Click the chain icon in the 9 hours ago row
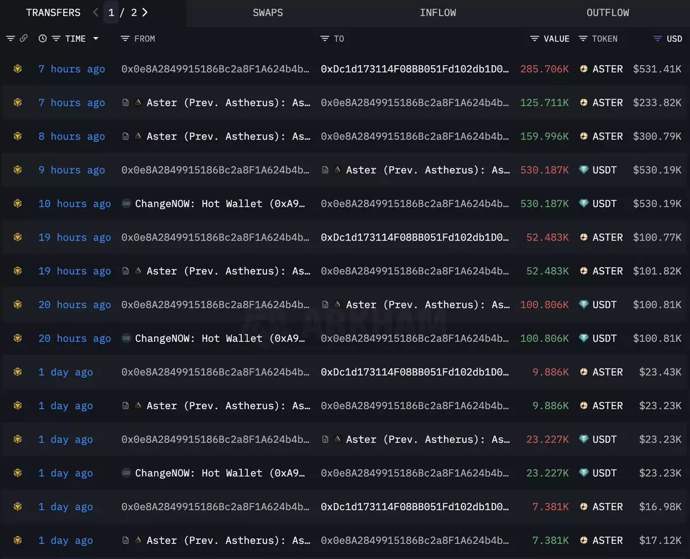Screen dimensions: 690x559 (x=18, y=170)
